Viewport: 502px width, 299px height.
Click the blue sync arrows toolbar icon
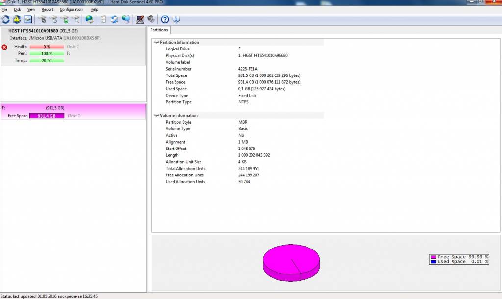pyautogui.click(x=114, y=19)
